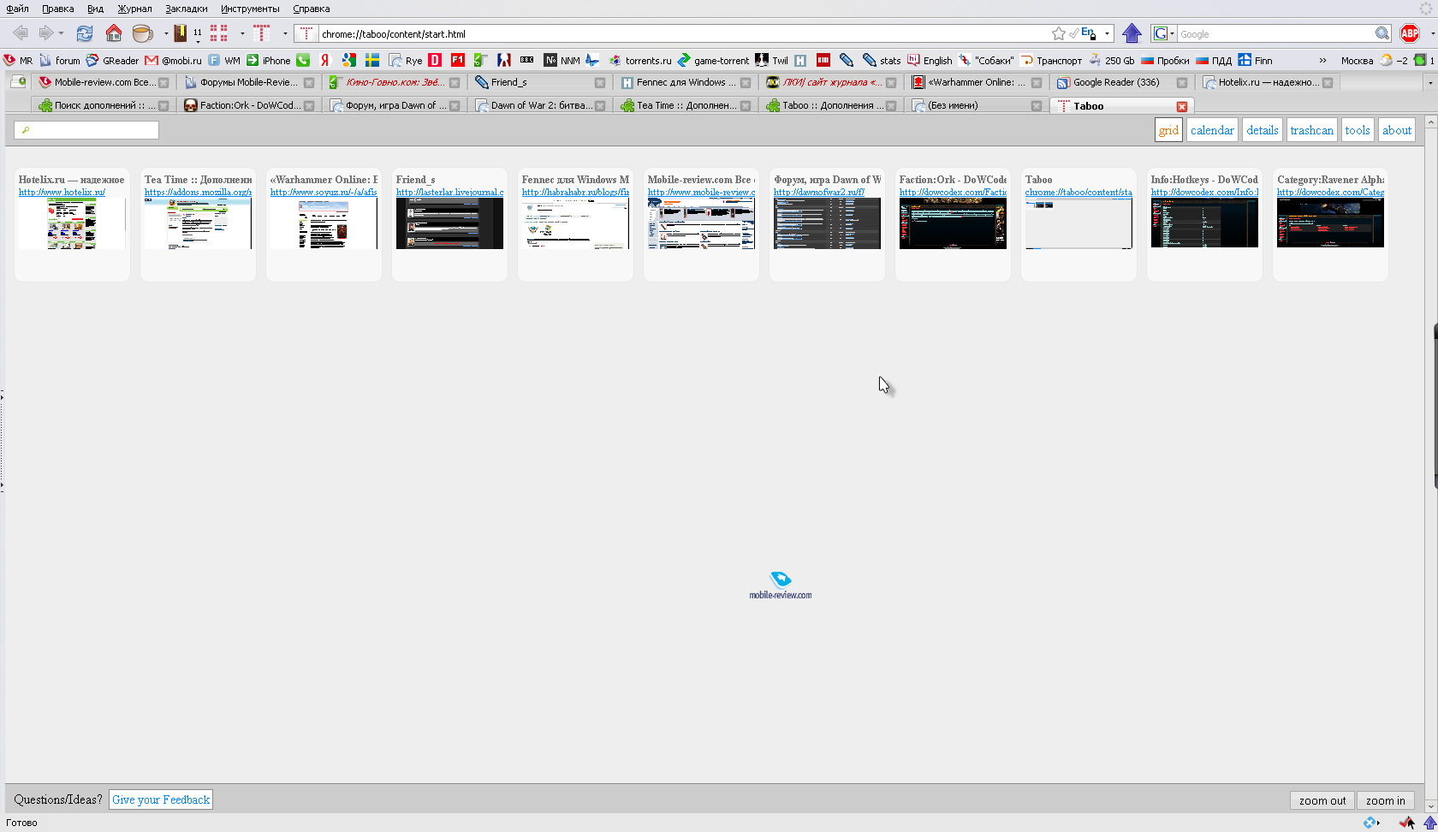
Task: Switch to the Faction:Ork - DoWCodex tab
Action: (x=248, y=105)
